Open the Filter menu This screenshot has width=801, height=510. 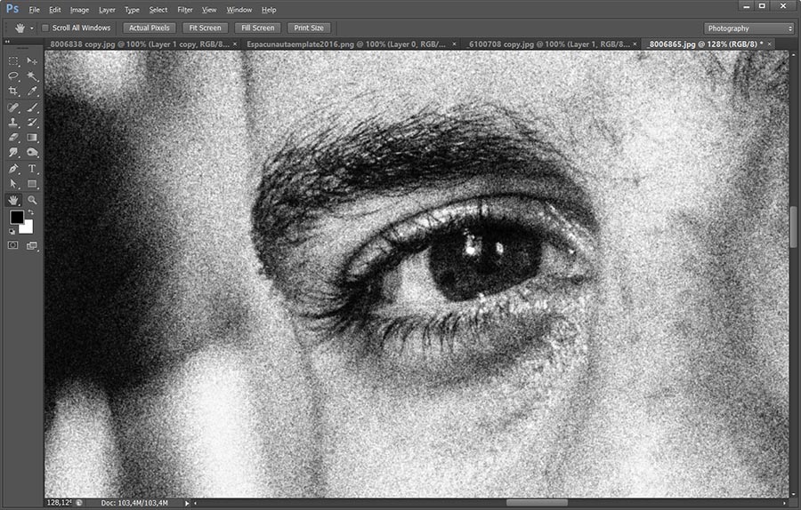[x=185, y=10]
